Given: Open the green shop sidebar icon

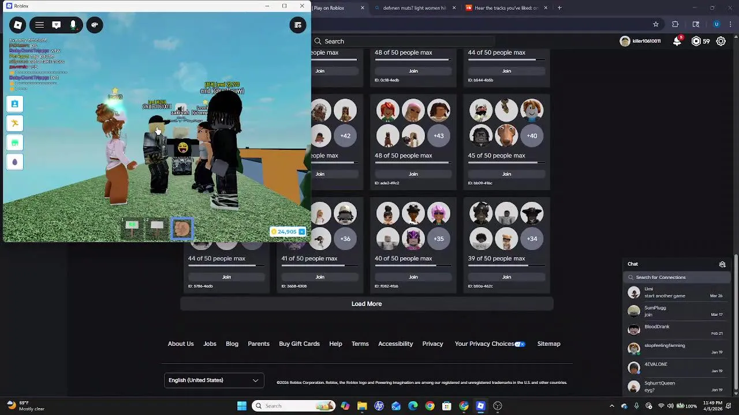Looking at the screenshot, I should pos(15,142).
